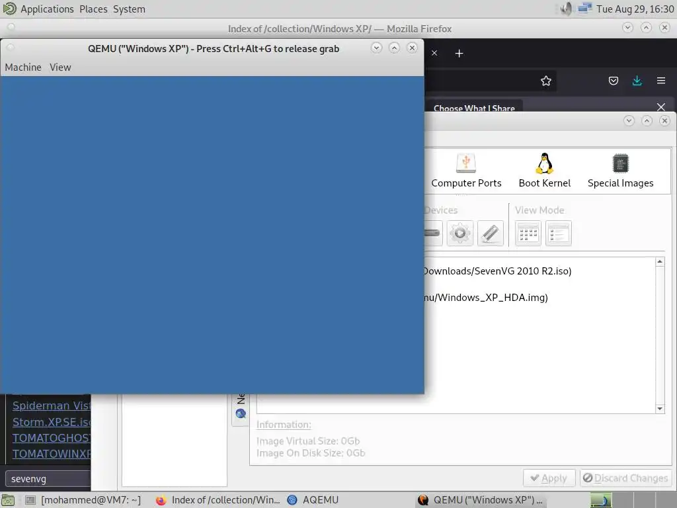Open Firefox downloads arrow icon
677x508 pixels.
click(x=637, y=81)
